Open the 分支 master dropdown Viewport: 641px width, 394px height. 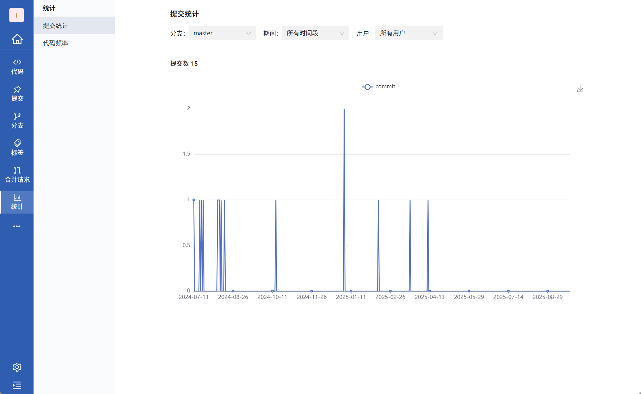click(x=222, y=33)
